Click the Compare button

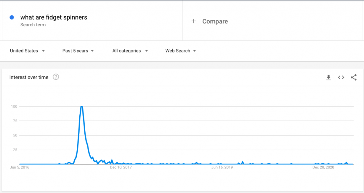coord(215,21)
